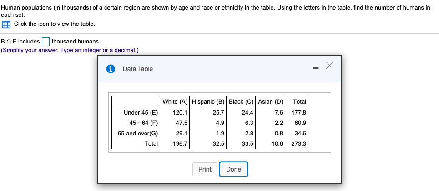The height and width of the screenshot is (191, 439).
Task: Open the 'Click the icon to view the table' link
Action: click(x=55, y=24)
